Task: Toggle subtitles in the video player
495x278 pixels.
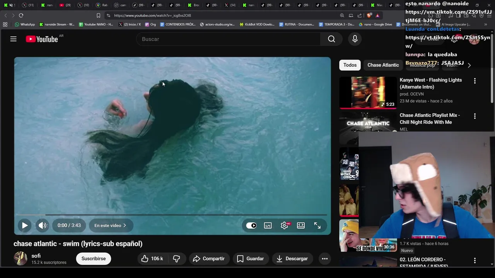Action: tap(268, 225)
